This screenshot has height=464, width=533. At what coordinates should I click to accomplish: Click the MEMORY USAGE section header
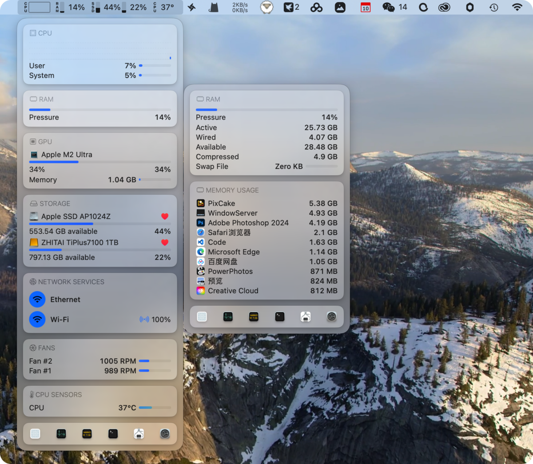(x=228, y=190)
